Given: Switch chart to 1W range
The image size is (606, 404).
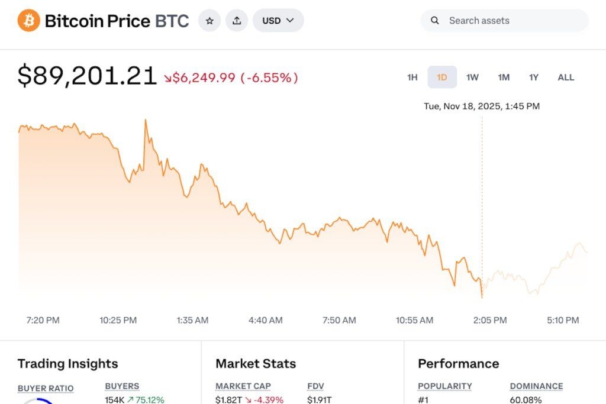Looking at the screenshot, I should tap(472, 77).
